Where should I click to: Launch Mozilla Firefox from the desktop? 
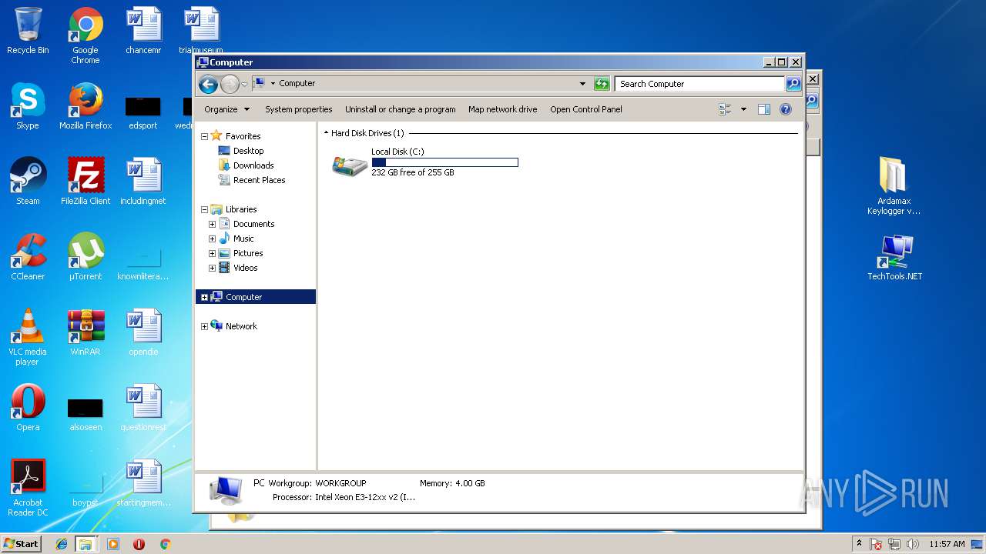[86, 106]
